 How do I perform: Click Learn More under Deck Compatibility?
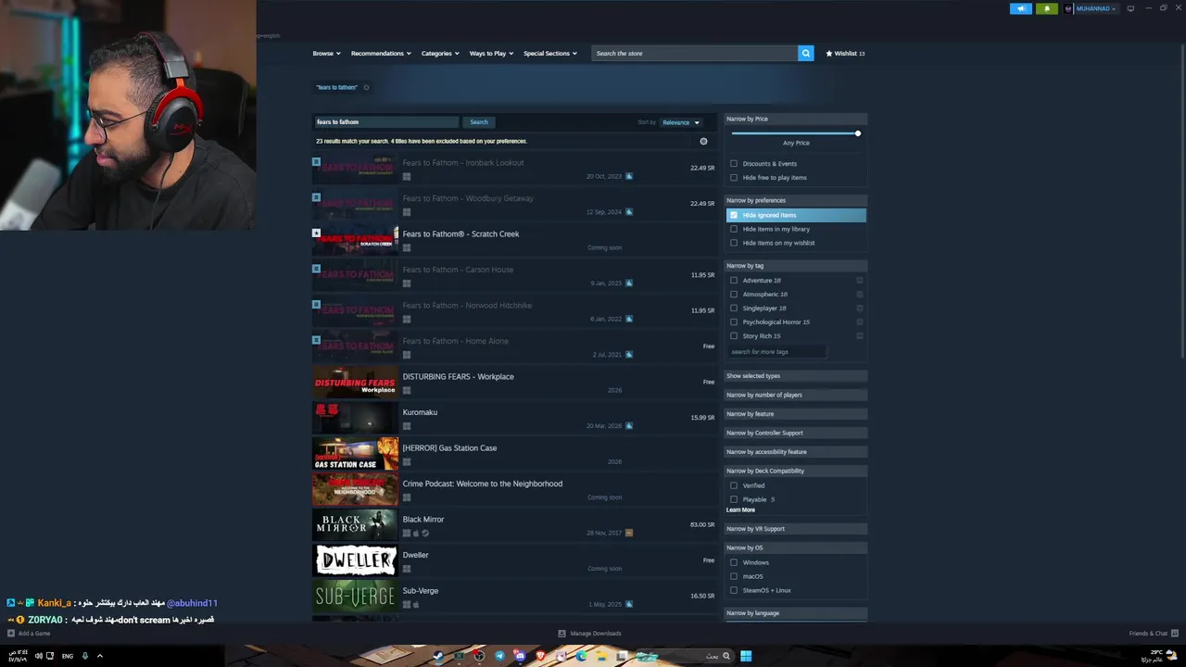coord(740,510)
